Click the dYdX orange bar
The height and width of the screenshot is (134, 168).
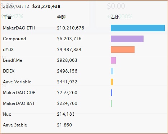click(123, 50)
